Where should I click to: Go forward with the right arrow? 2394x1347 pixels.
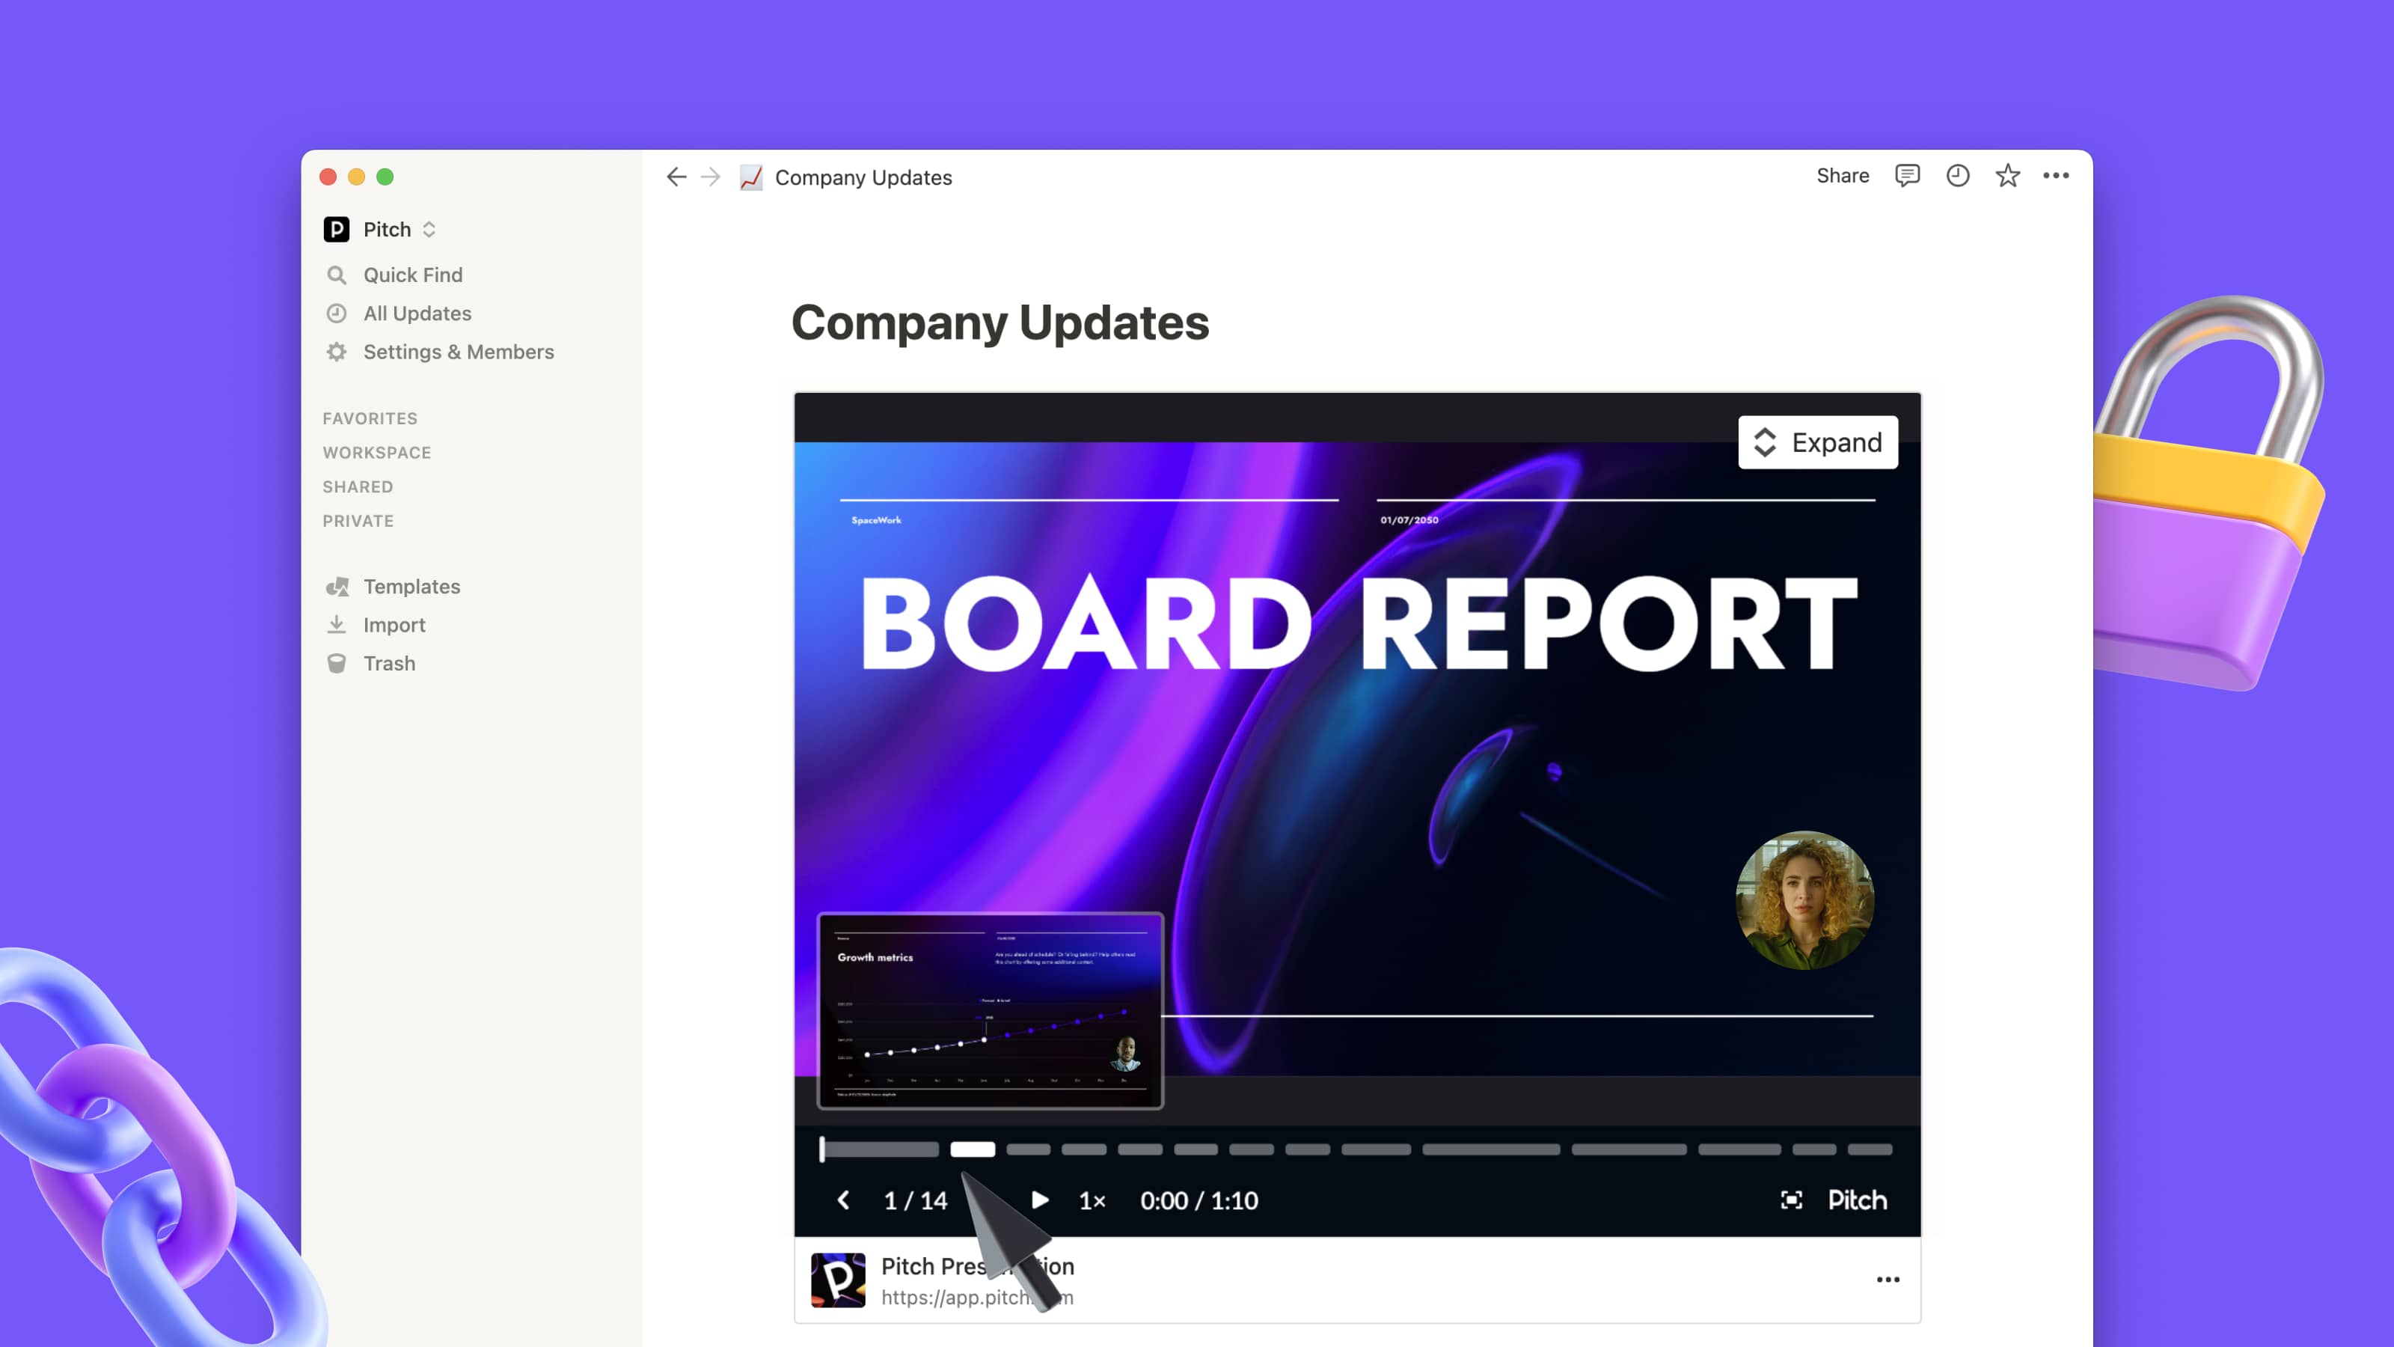(x=711, y=177)
